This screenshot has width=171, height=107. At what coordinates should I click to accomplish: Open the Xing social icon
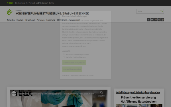click(x=159, y=20)
